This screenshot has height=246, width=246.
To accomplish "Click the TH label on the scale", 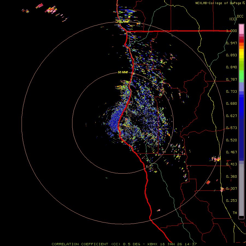I will [x=235, y=213].
